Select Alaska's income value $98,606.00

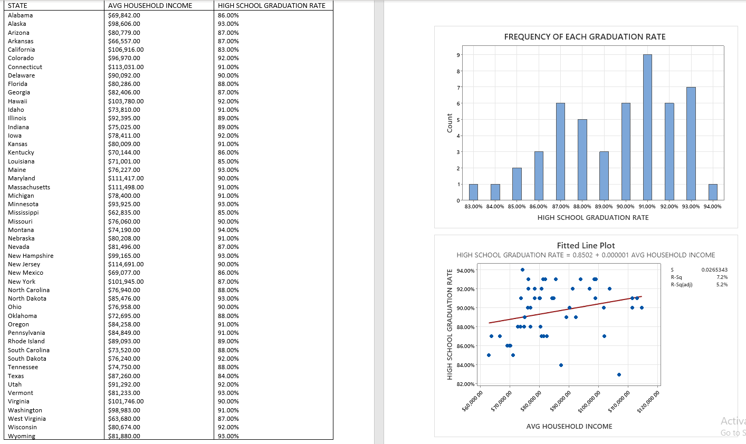coord(125,24)
